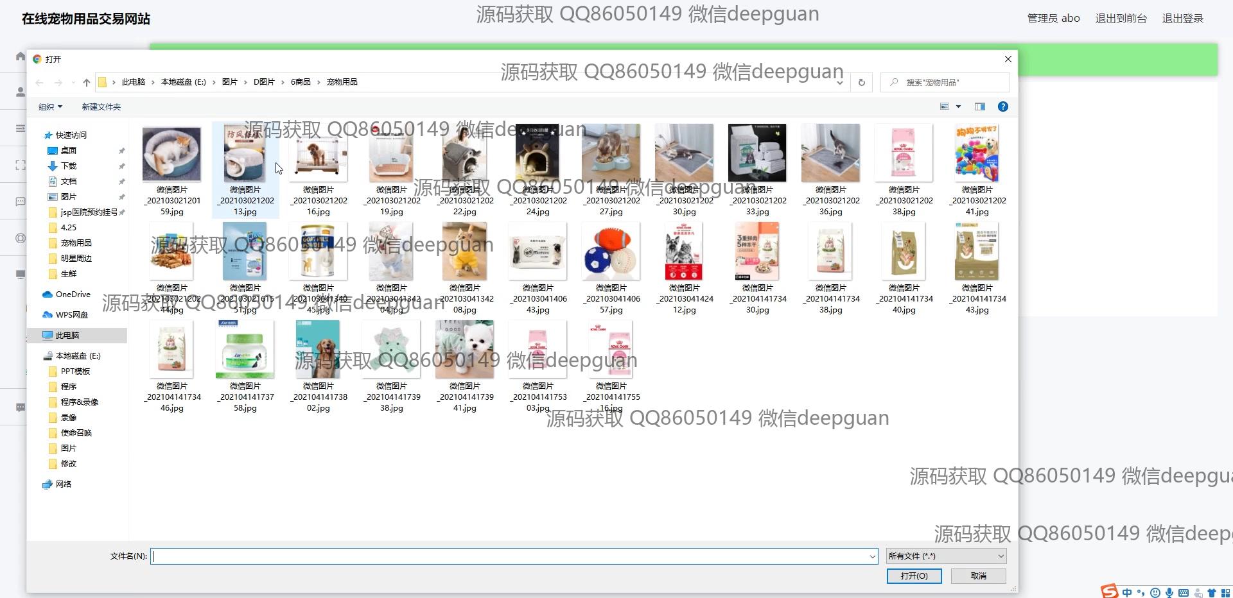The image size is (1233, 598).
Task: Open the view options dropdown arrow
Action: click(958, 107)
